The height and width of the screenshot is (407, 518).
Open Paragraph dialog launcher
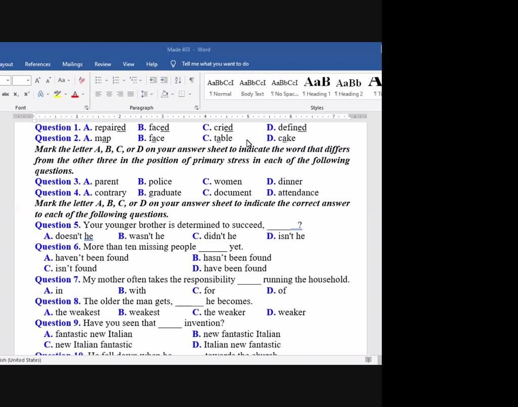tap(197, 108)
